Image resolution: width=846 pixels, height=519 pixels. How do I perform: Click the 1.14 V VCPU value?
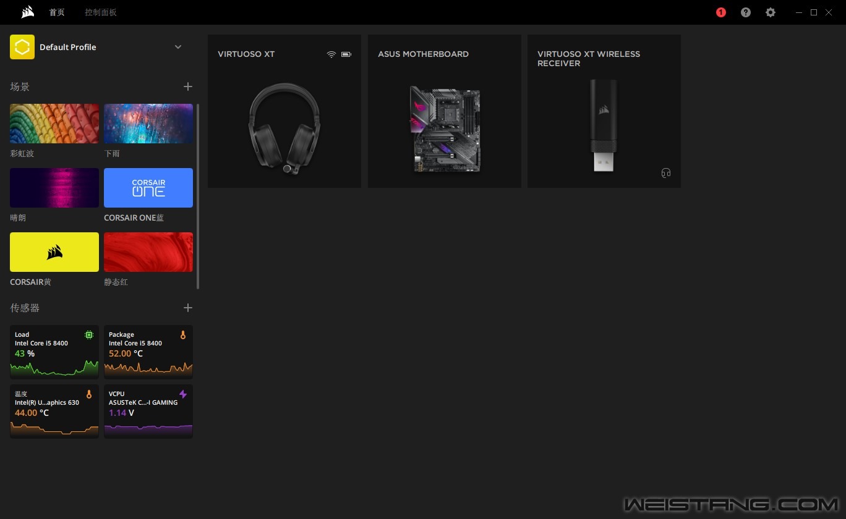pos(122,413)
